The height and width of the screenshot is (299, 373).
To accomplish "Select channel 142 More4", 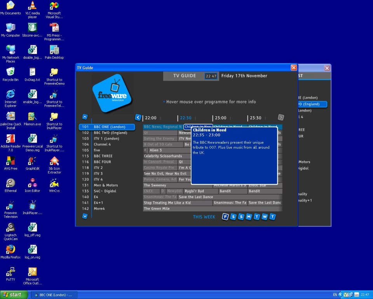I will coord(107,208).
